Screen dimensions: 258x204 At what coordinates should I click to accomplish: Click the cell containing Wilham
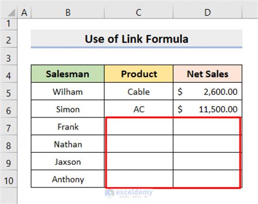pyautogui.click(x=67, y=91)
